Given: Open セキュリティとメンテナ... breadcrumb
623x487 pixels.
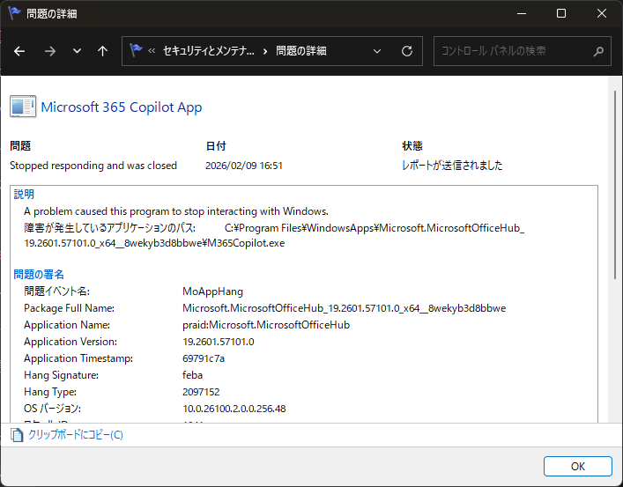Looking at the screenshot, I should pyautogui.click(x=209, y=51).
